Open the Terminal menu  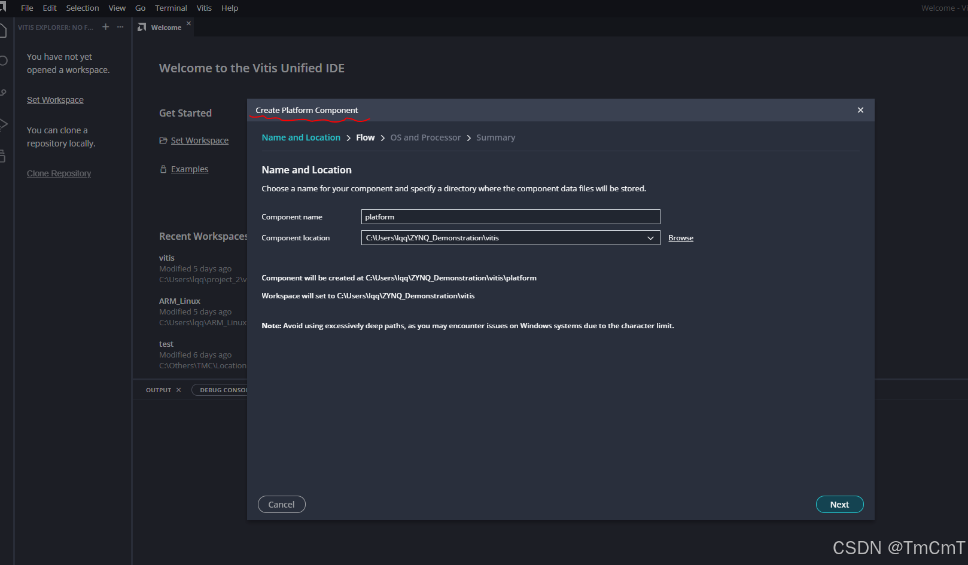pos(171,8)
